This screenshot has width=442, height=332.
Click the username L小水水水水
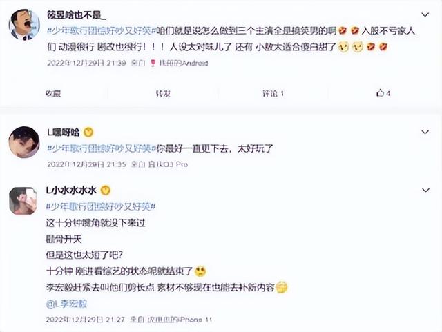click(x=71, y=191)
